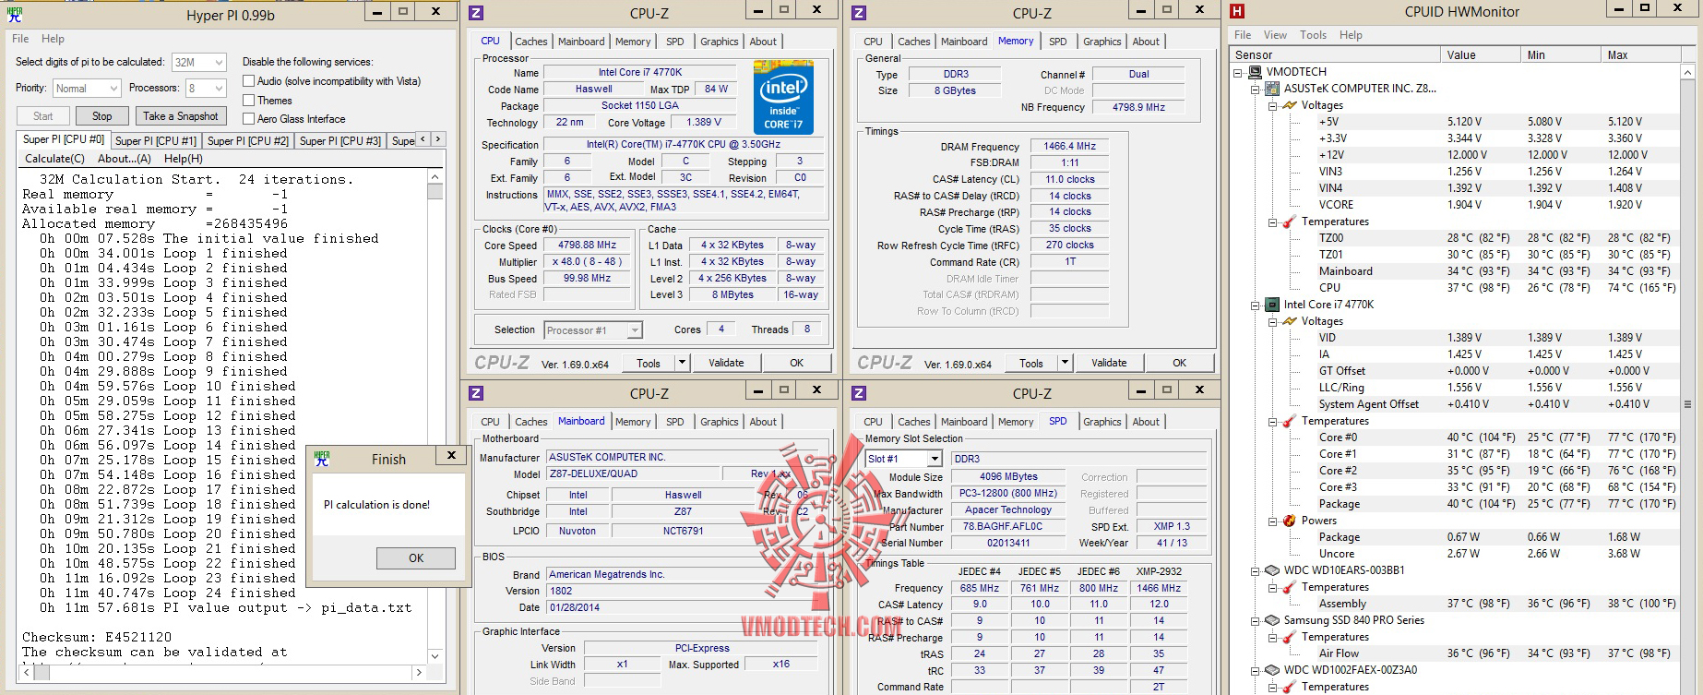This screenshot has width=1703, height=695.
Task: Click Validate in the CPU-Z Processor window
Action: tap(726, 363)
